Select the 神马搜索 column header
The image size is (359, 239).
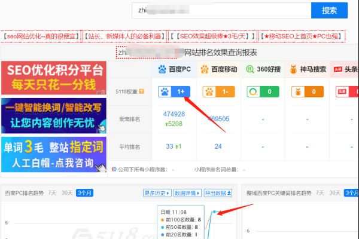point(308,69)
